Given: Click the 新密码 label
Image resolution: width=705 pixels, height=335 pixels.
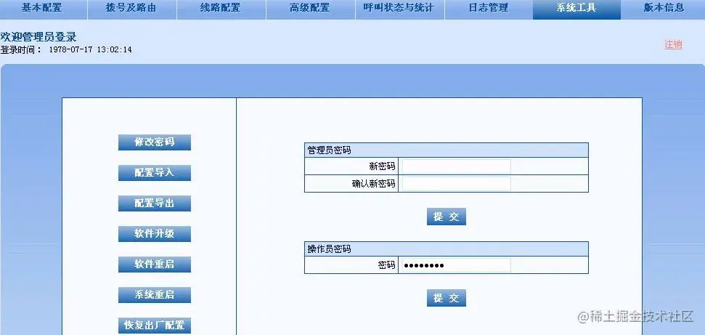Looking at the screenshot, I should 382,166.
